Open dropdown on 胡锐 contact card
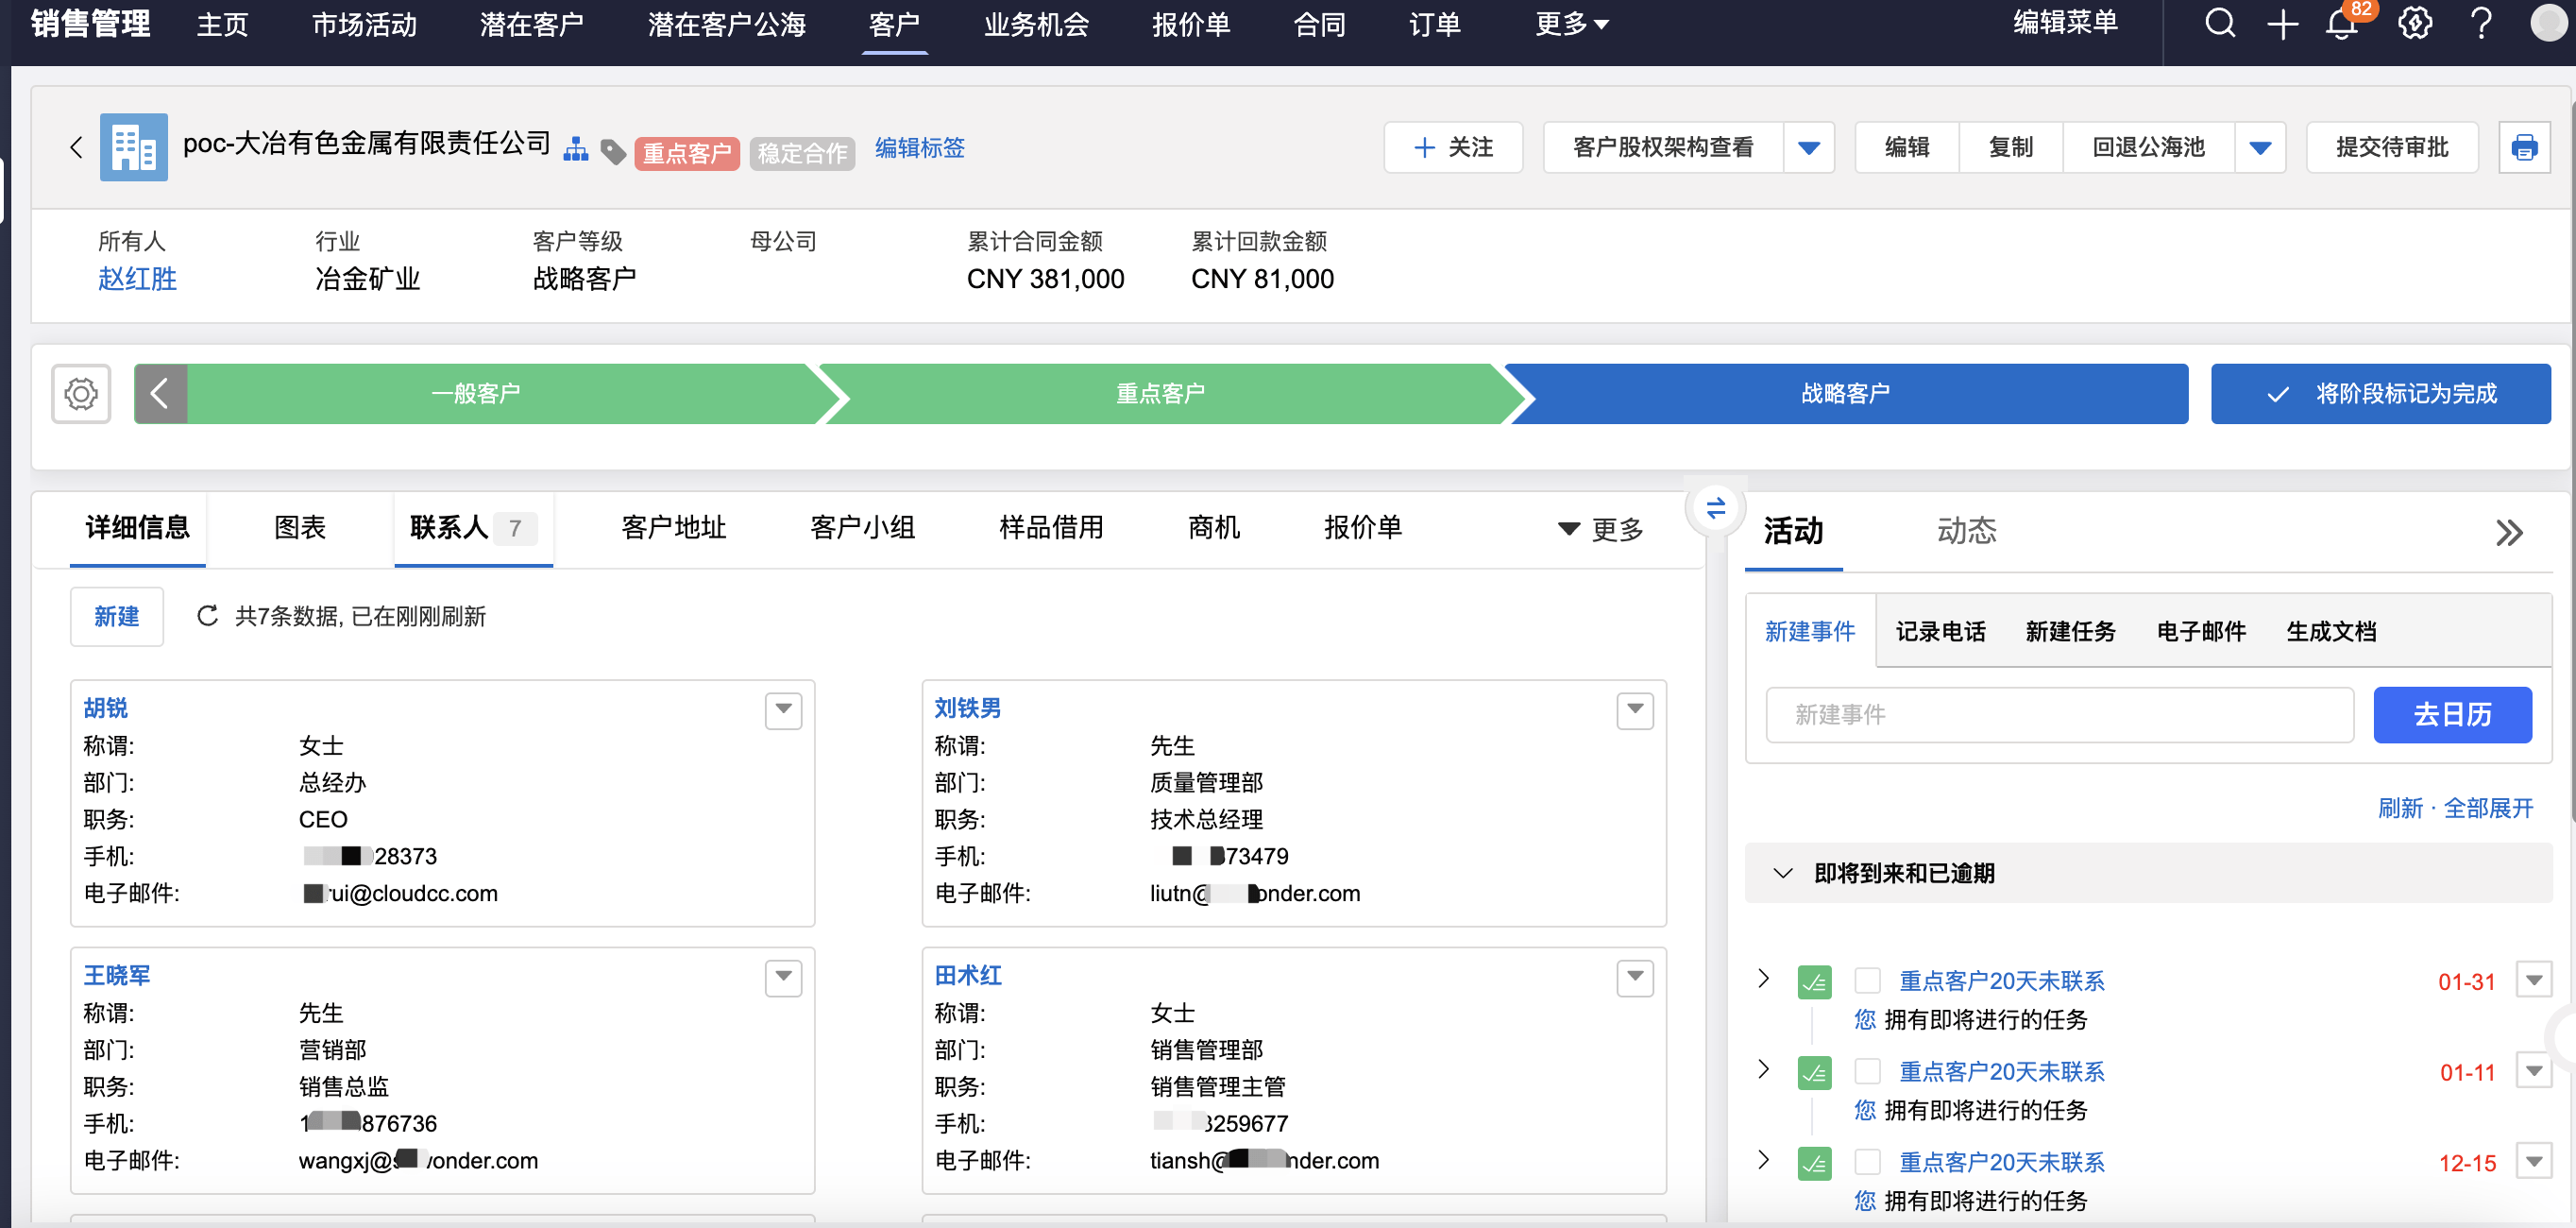 click(783, 710)
